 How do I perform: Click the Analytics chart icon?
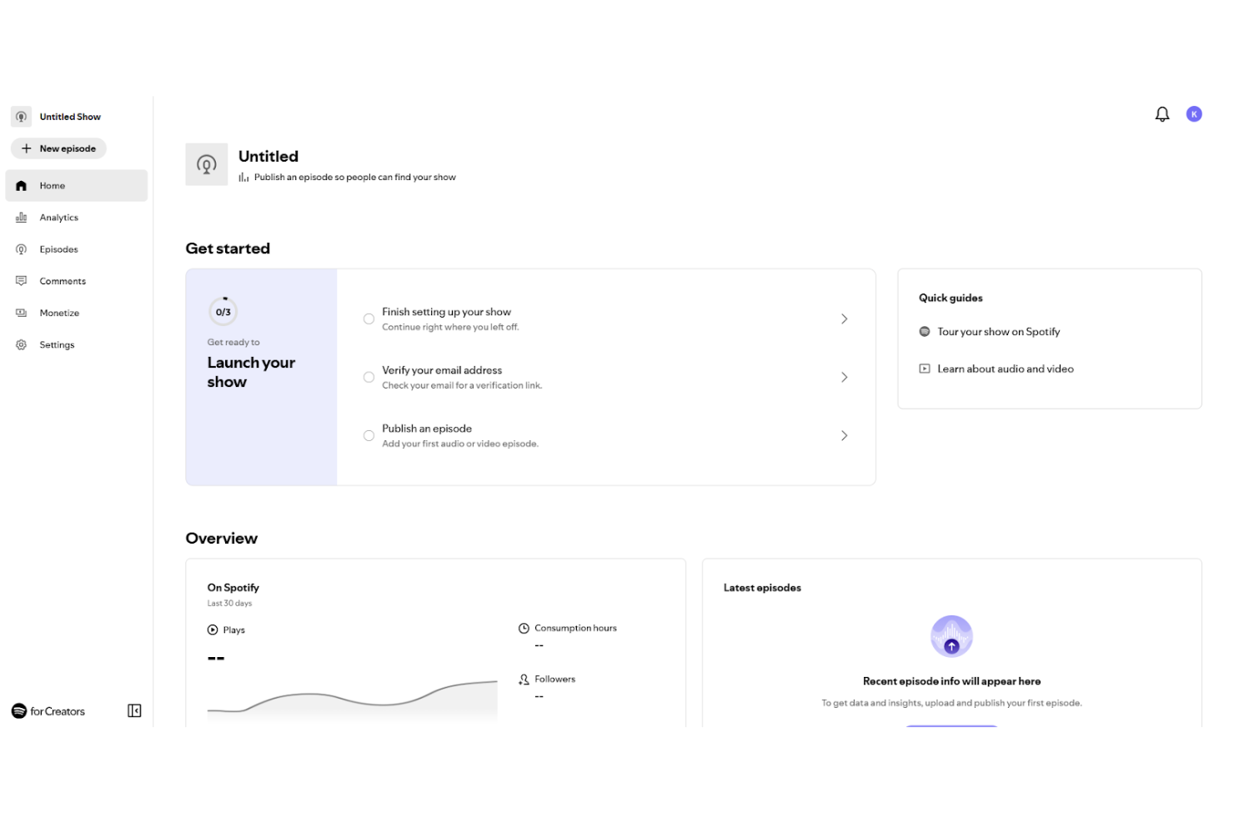(22, 218)
